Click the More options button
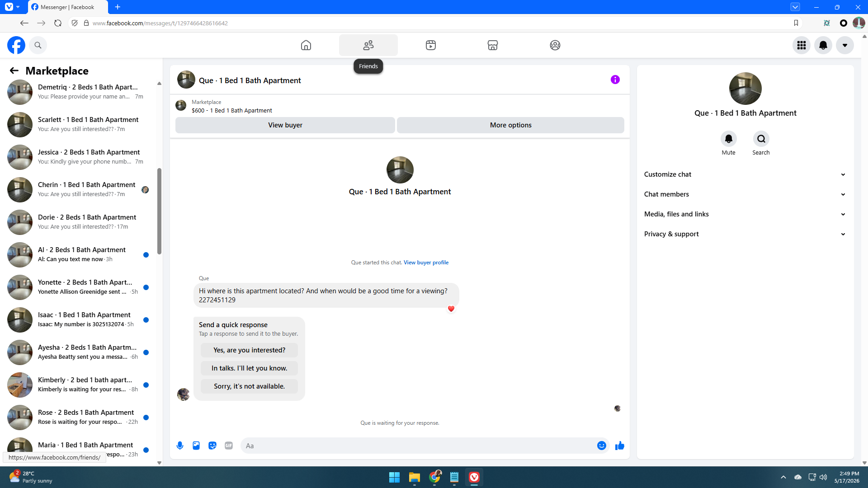Viewport: 868px width, 488px height. click(511, 125)
